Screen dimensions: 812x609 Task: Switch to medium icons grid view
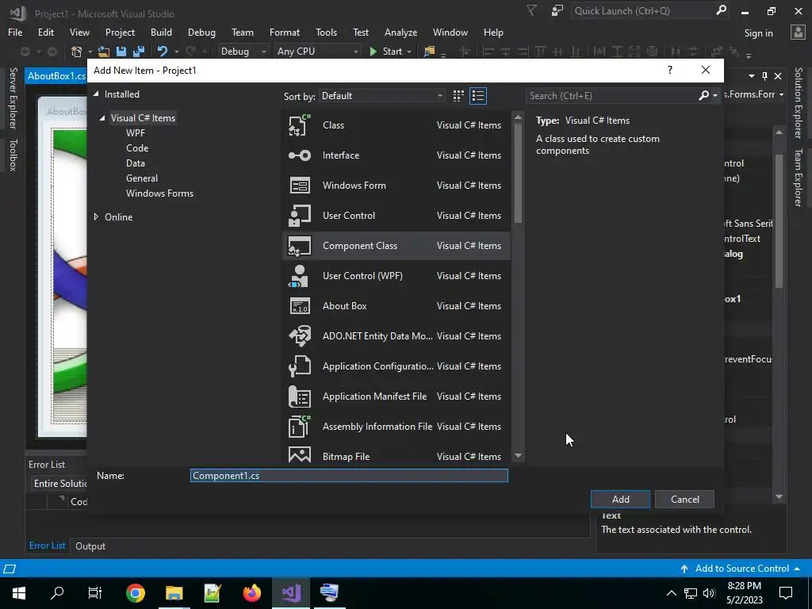(x=458, y=96)
